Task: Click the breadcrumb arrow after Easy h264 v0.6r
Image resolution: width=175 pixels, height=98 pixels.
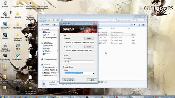Action: click(x=65, y=20)
